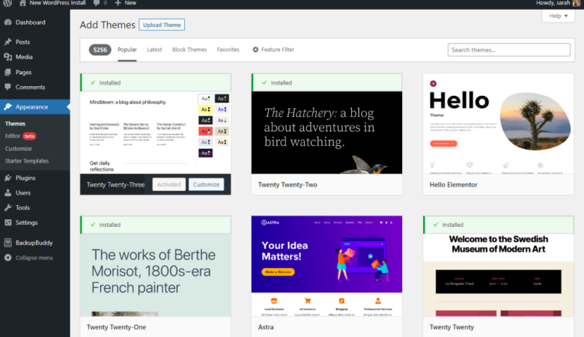Click the BackupBuddy icon
The width and height of the screenshot is (584, 337).
pos(7,243)
